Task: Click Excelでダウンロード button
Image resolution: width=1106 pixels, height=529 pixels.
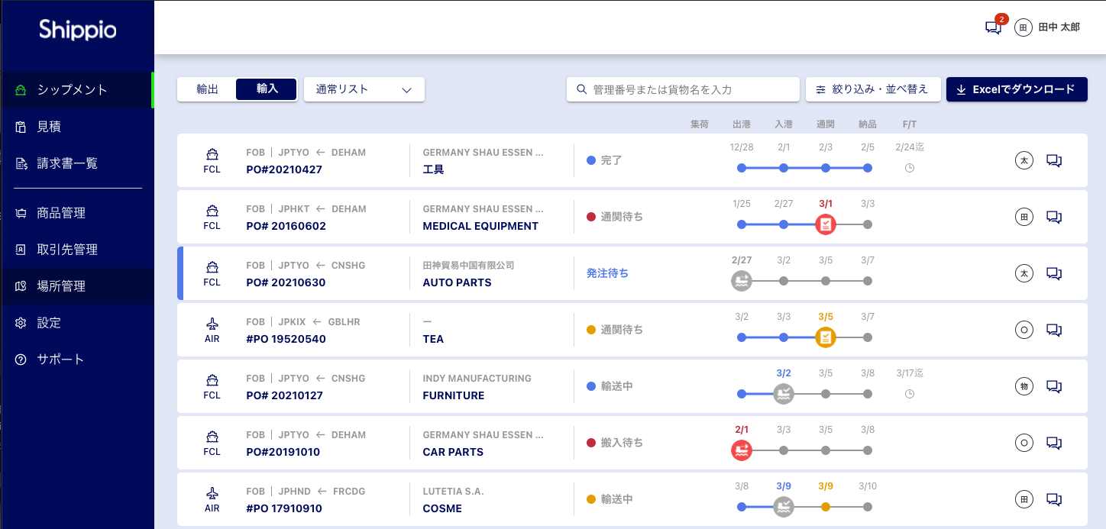Action: coord(1016,89)
